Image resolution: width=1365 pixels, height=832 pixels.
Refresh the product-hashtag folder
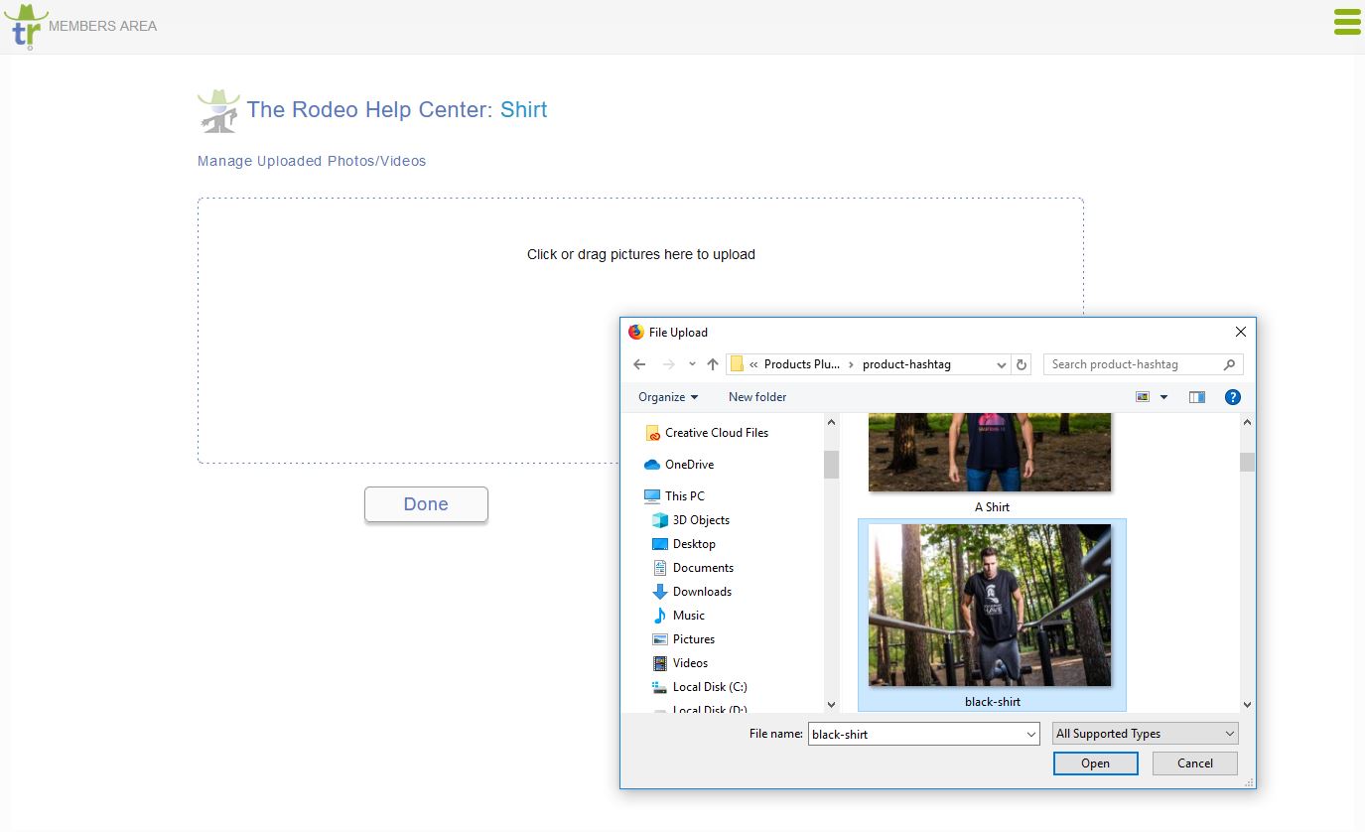point(1022,364)
